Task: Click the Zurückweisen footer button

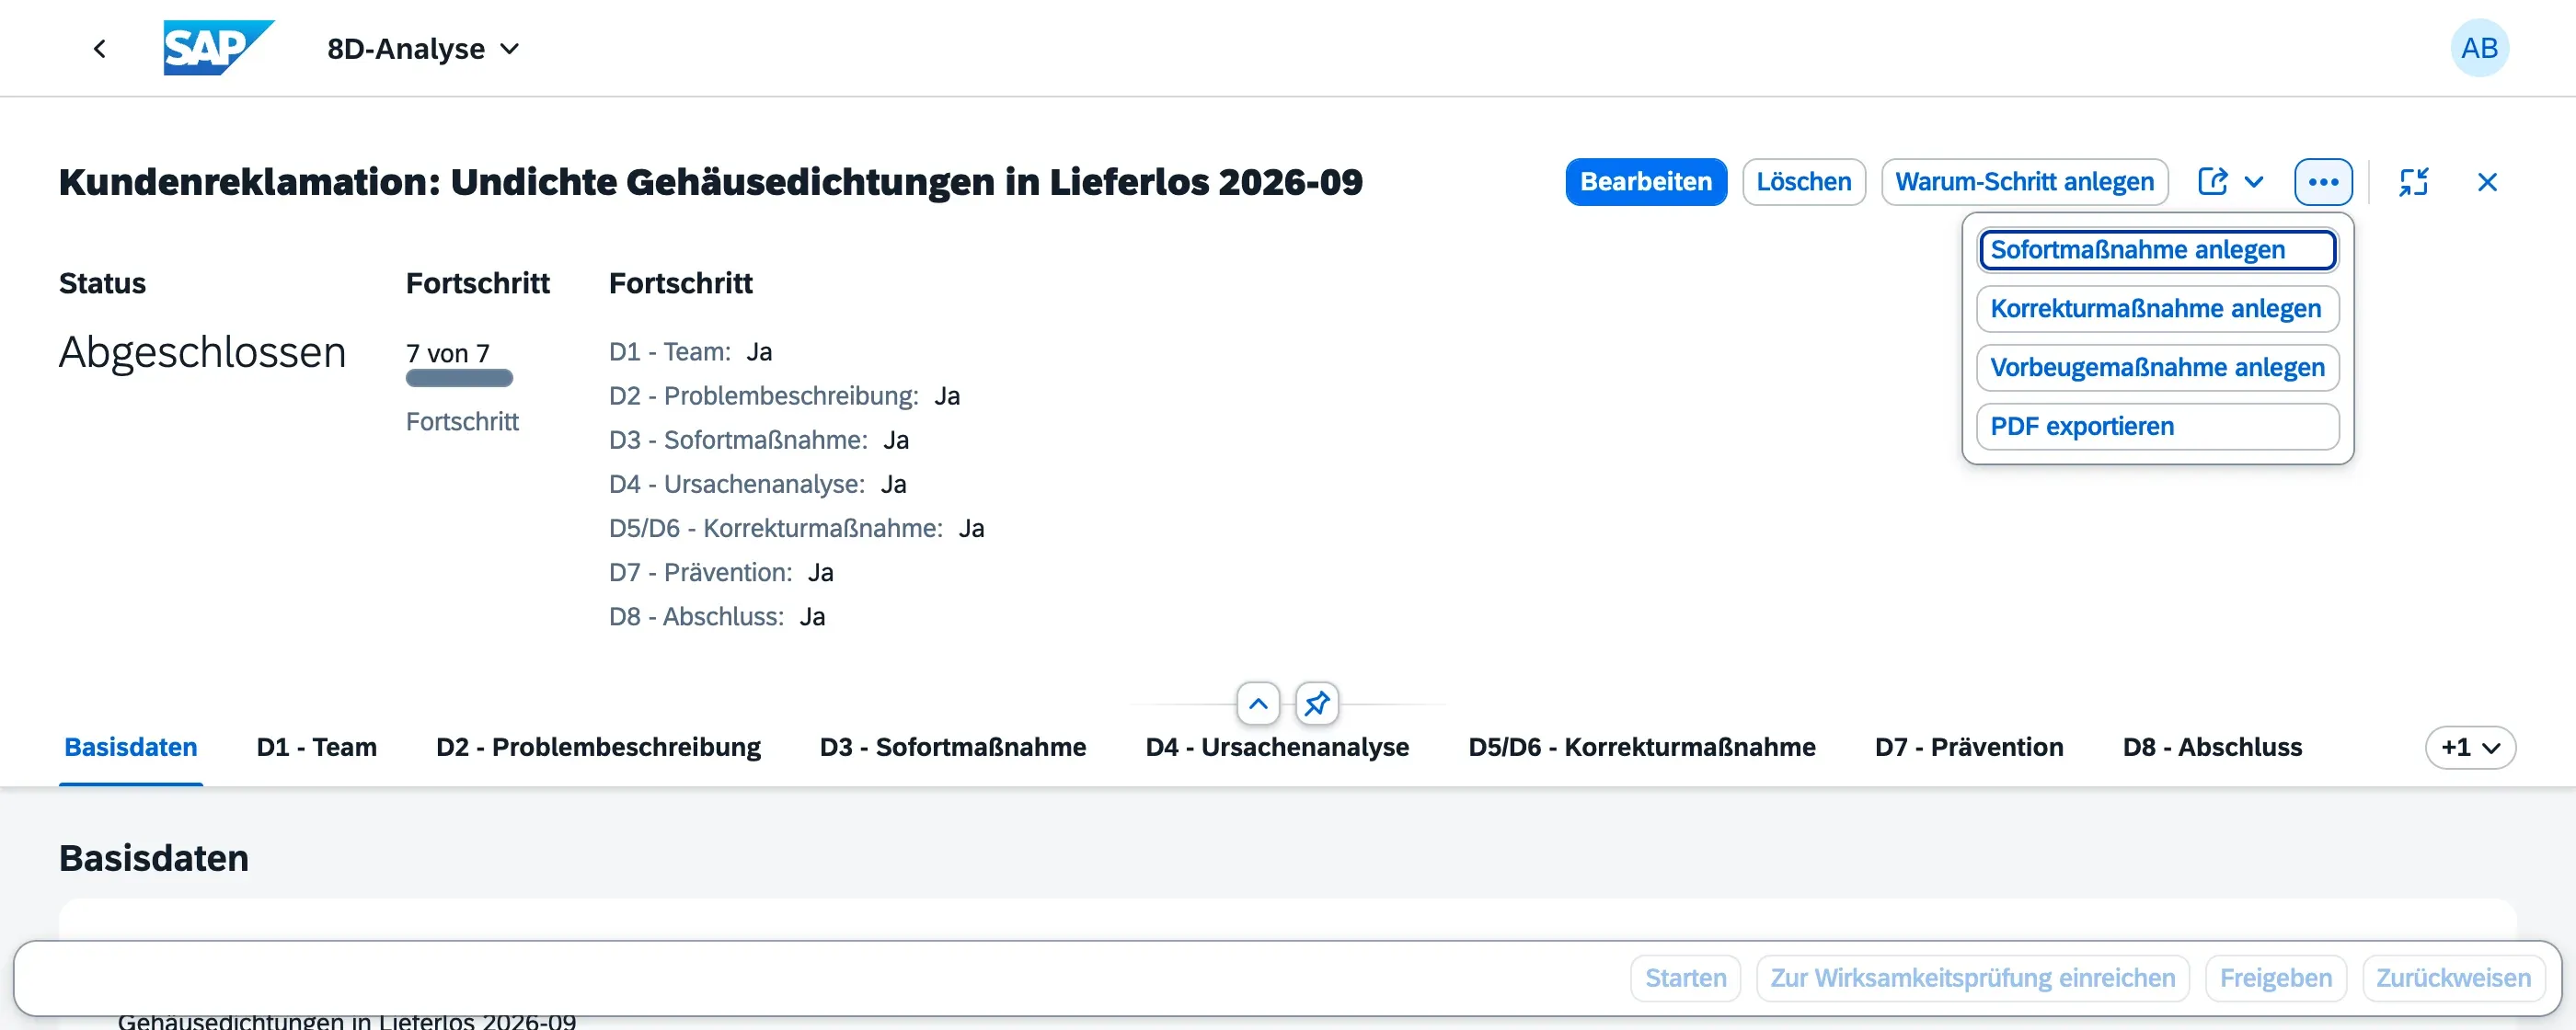Action: click(2453, 978)
